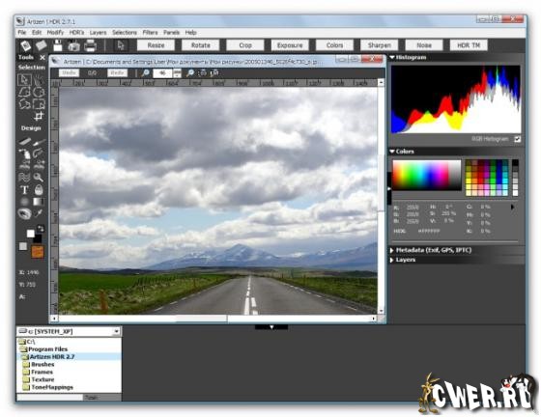Viewport: 541px width, 417px height.
Task: Select the ellipse selection tool
Action: [39, 92]
